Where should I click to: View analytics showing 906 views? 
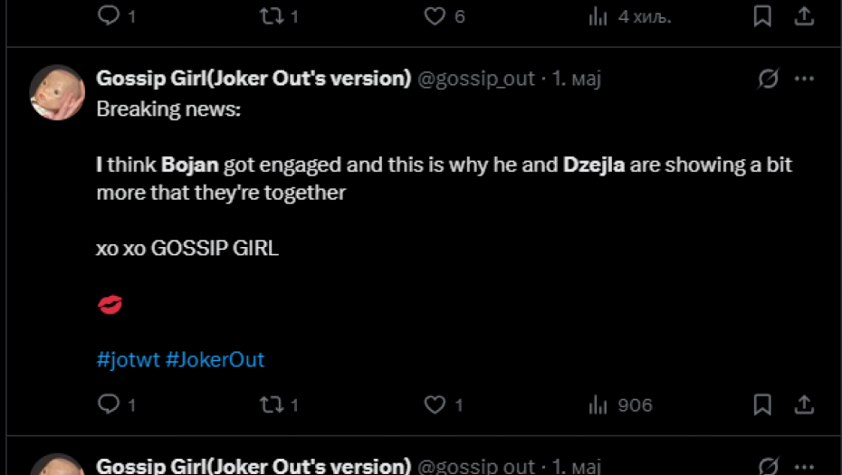(x=598, y=404)
